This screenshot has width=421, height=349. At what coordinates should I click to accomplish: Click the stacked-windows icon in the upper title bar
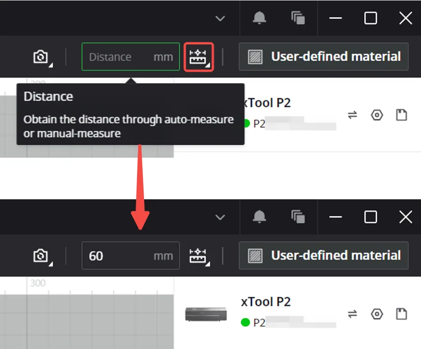tap(298, 18)
